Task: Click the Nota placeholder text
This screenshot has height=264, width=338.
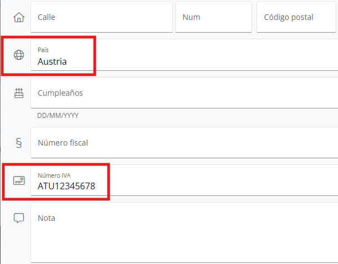Action: coord(47,218)
